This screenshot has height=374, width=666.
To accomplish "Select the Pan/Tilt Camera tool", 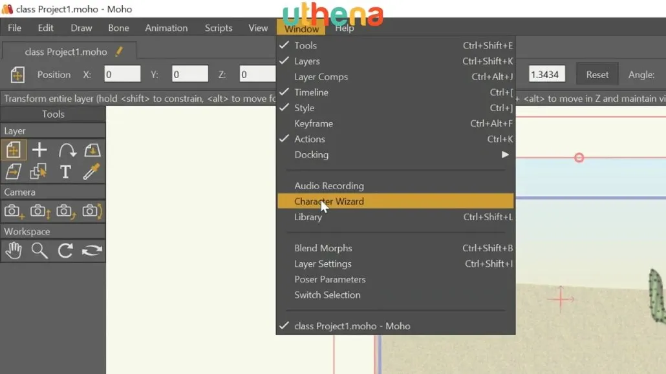I will [x=92, y=211].
